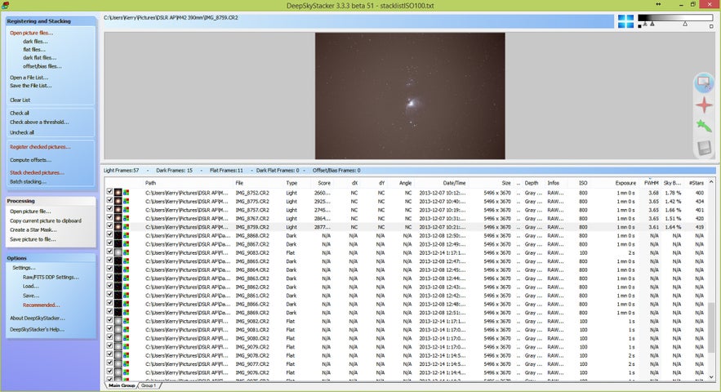
Task: Click Open picture files under Registering
Action: click(31, 33)
